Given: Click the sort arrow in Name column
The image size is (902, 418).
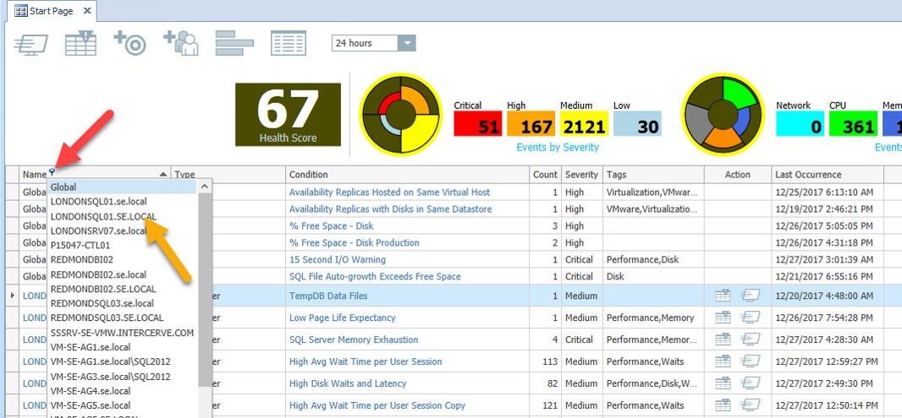Looking at the screenshot, I should coord(162,174).
